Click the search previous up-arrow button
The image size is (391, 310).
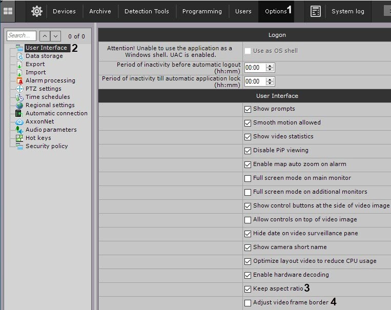45,36
